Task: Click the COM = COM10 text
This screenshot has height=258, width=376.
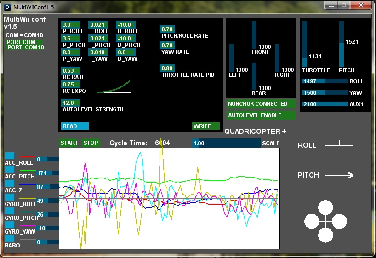Action: click(x=24, y=35)
